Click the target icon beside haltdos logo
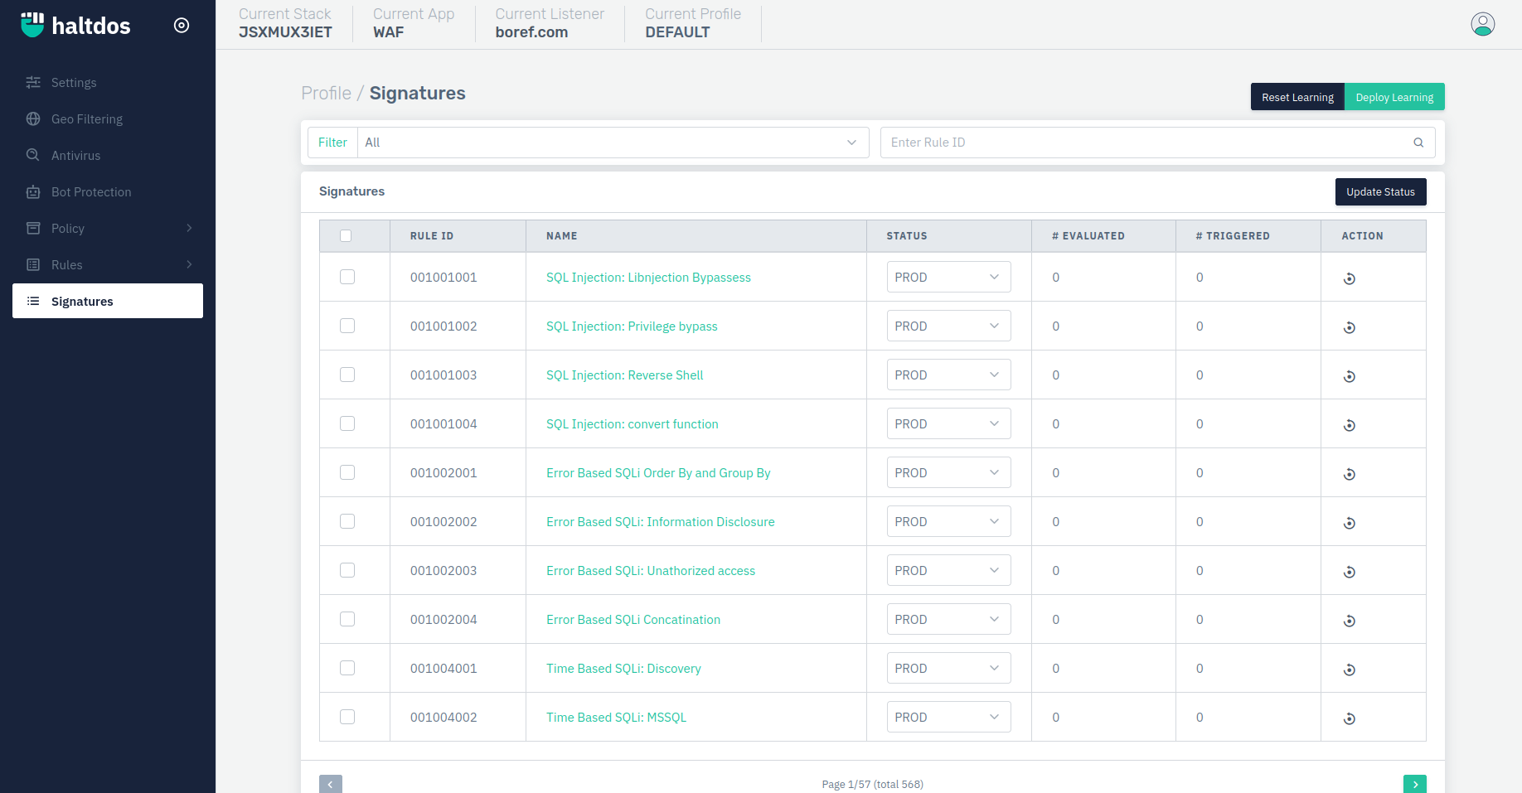 tap(182, 26)
